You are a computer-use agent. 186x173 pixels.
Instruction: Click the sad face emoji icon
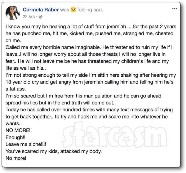pos(73,10)
